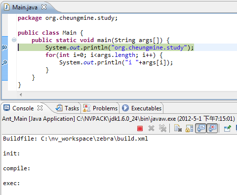Close the Console view
This screenshot has height=195, width=237.
(x=40, y=108)
